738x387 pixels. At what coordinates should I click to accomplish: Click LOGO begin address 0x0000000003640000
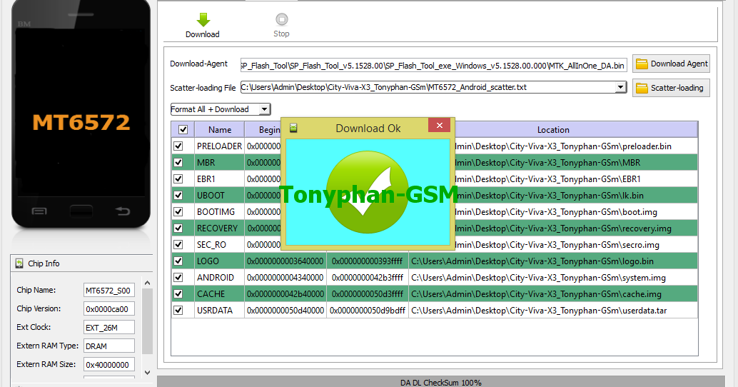285,261
